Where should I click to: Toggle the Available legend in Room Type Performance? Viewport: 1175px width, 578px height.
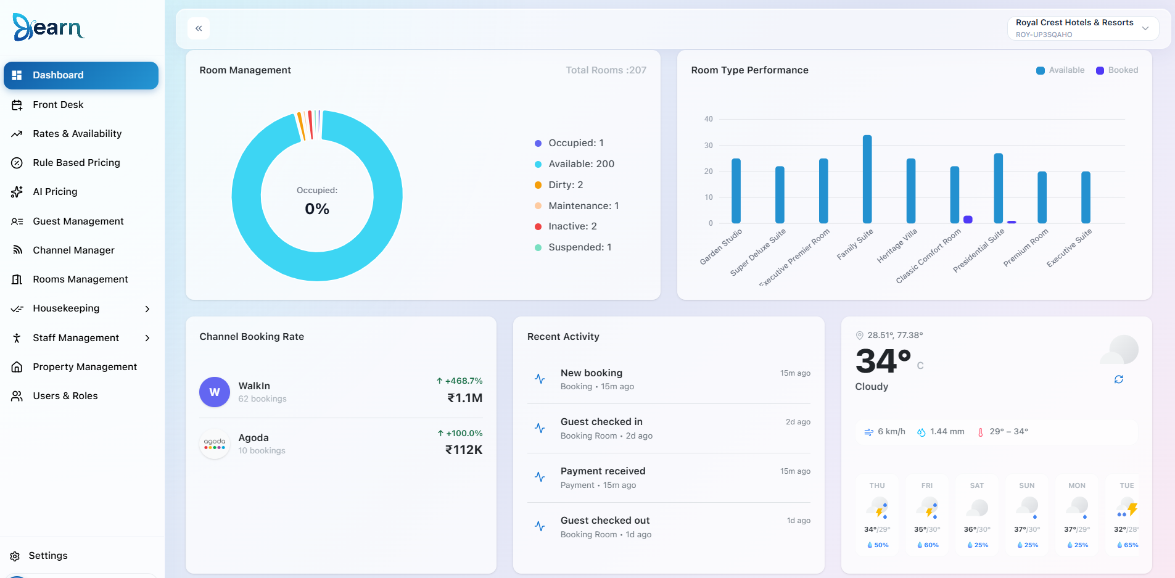(1060, 70)
